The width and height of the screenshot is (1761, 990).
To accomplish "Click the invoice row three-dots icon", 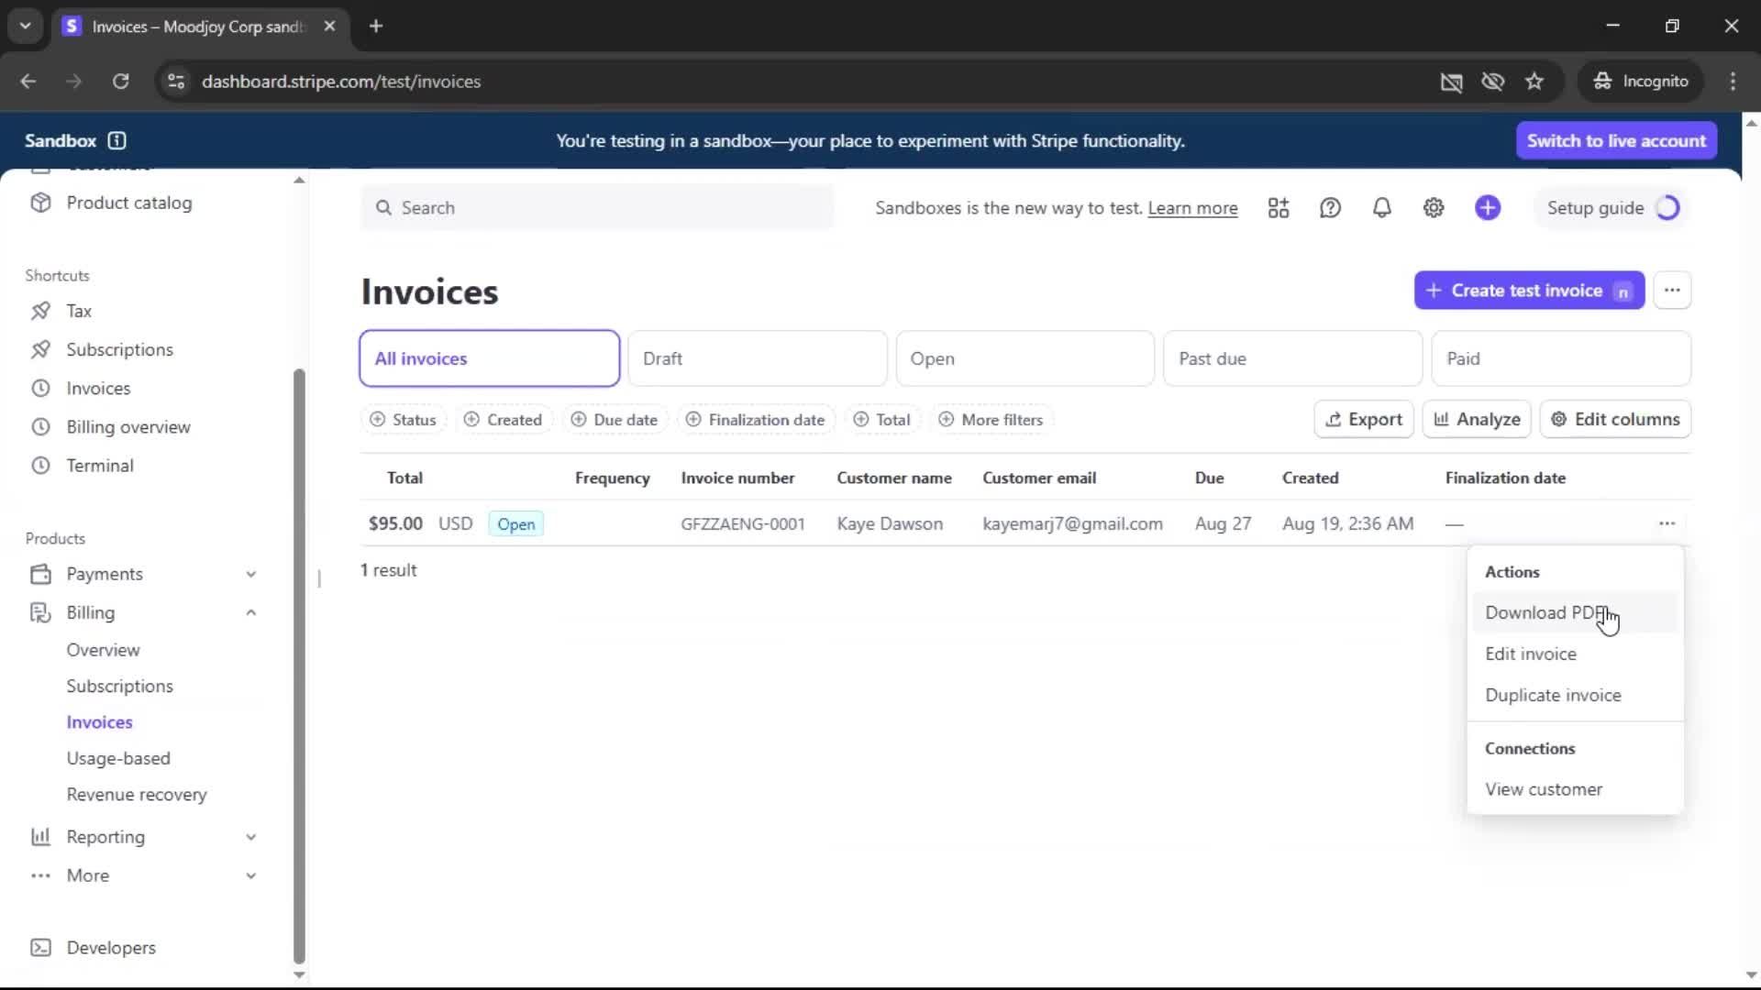I will pos(1667,523).
